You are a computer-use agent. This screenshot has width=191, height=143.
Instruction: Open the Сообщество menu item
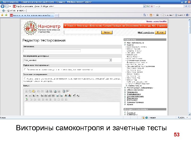pos(119,26)
